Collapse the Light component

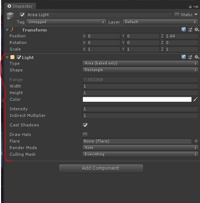pyautogui.click(x=7, y=57)
